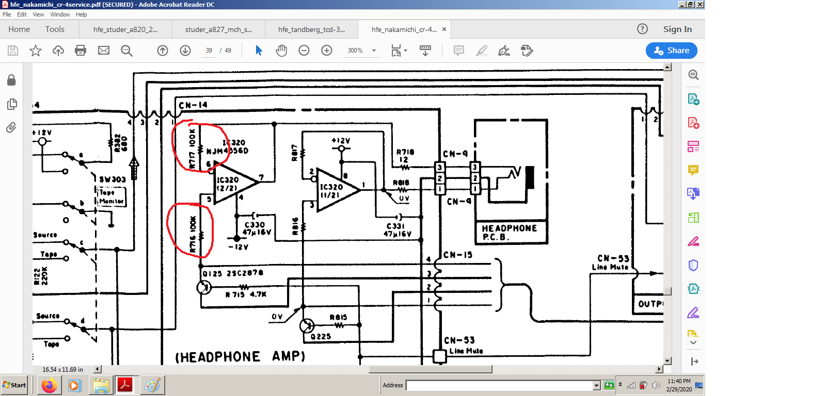Viewport: 826px width, 396px height.
Task: Select the highlight text tool
Action: 481,51
